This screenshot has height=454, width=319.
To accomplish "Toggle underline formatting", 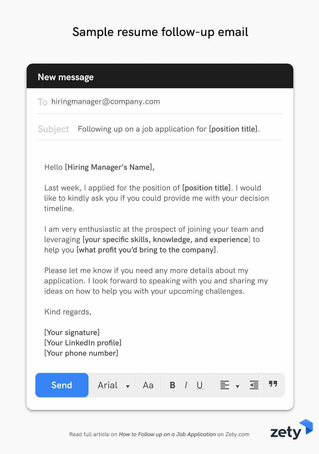I will [200, 385].
